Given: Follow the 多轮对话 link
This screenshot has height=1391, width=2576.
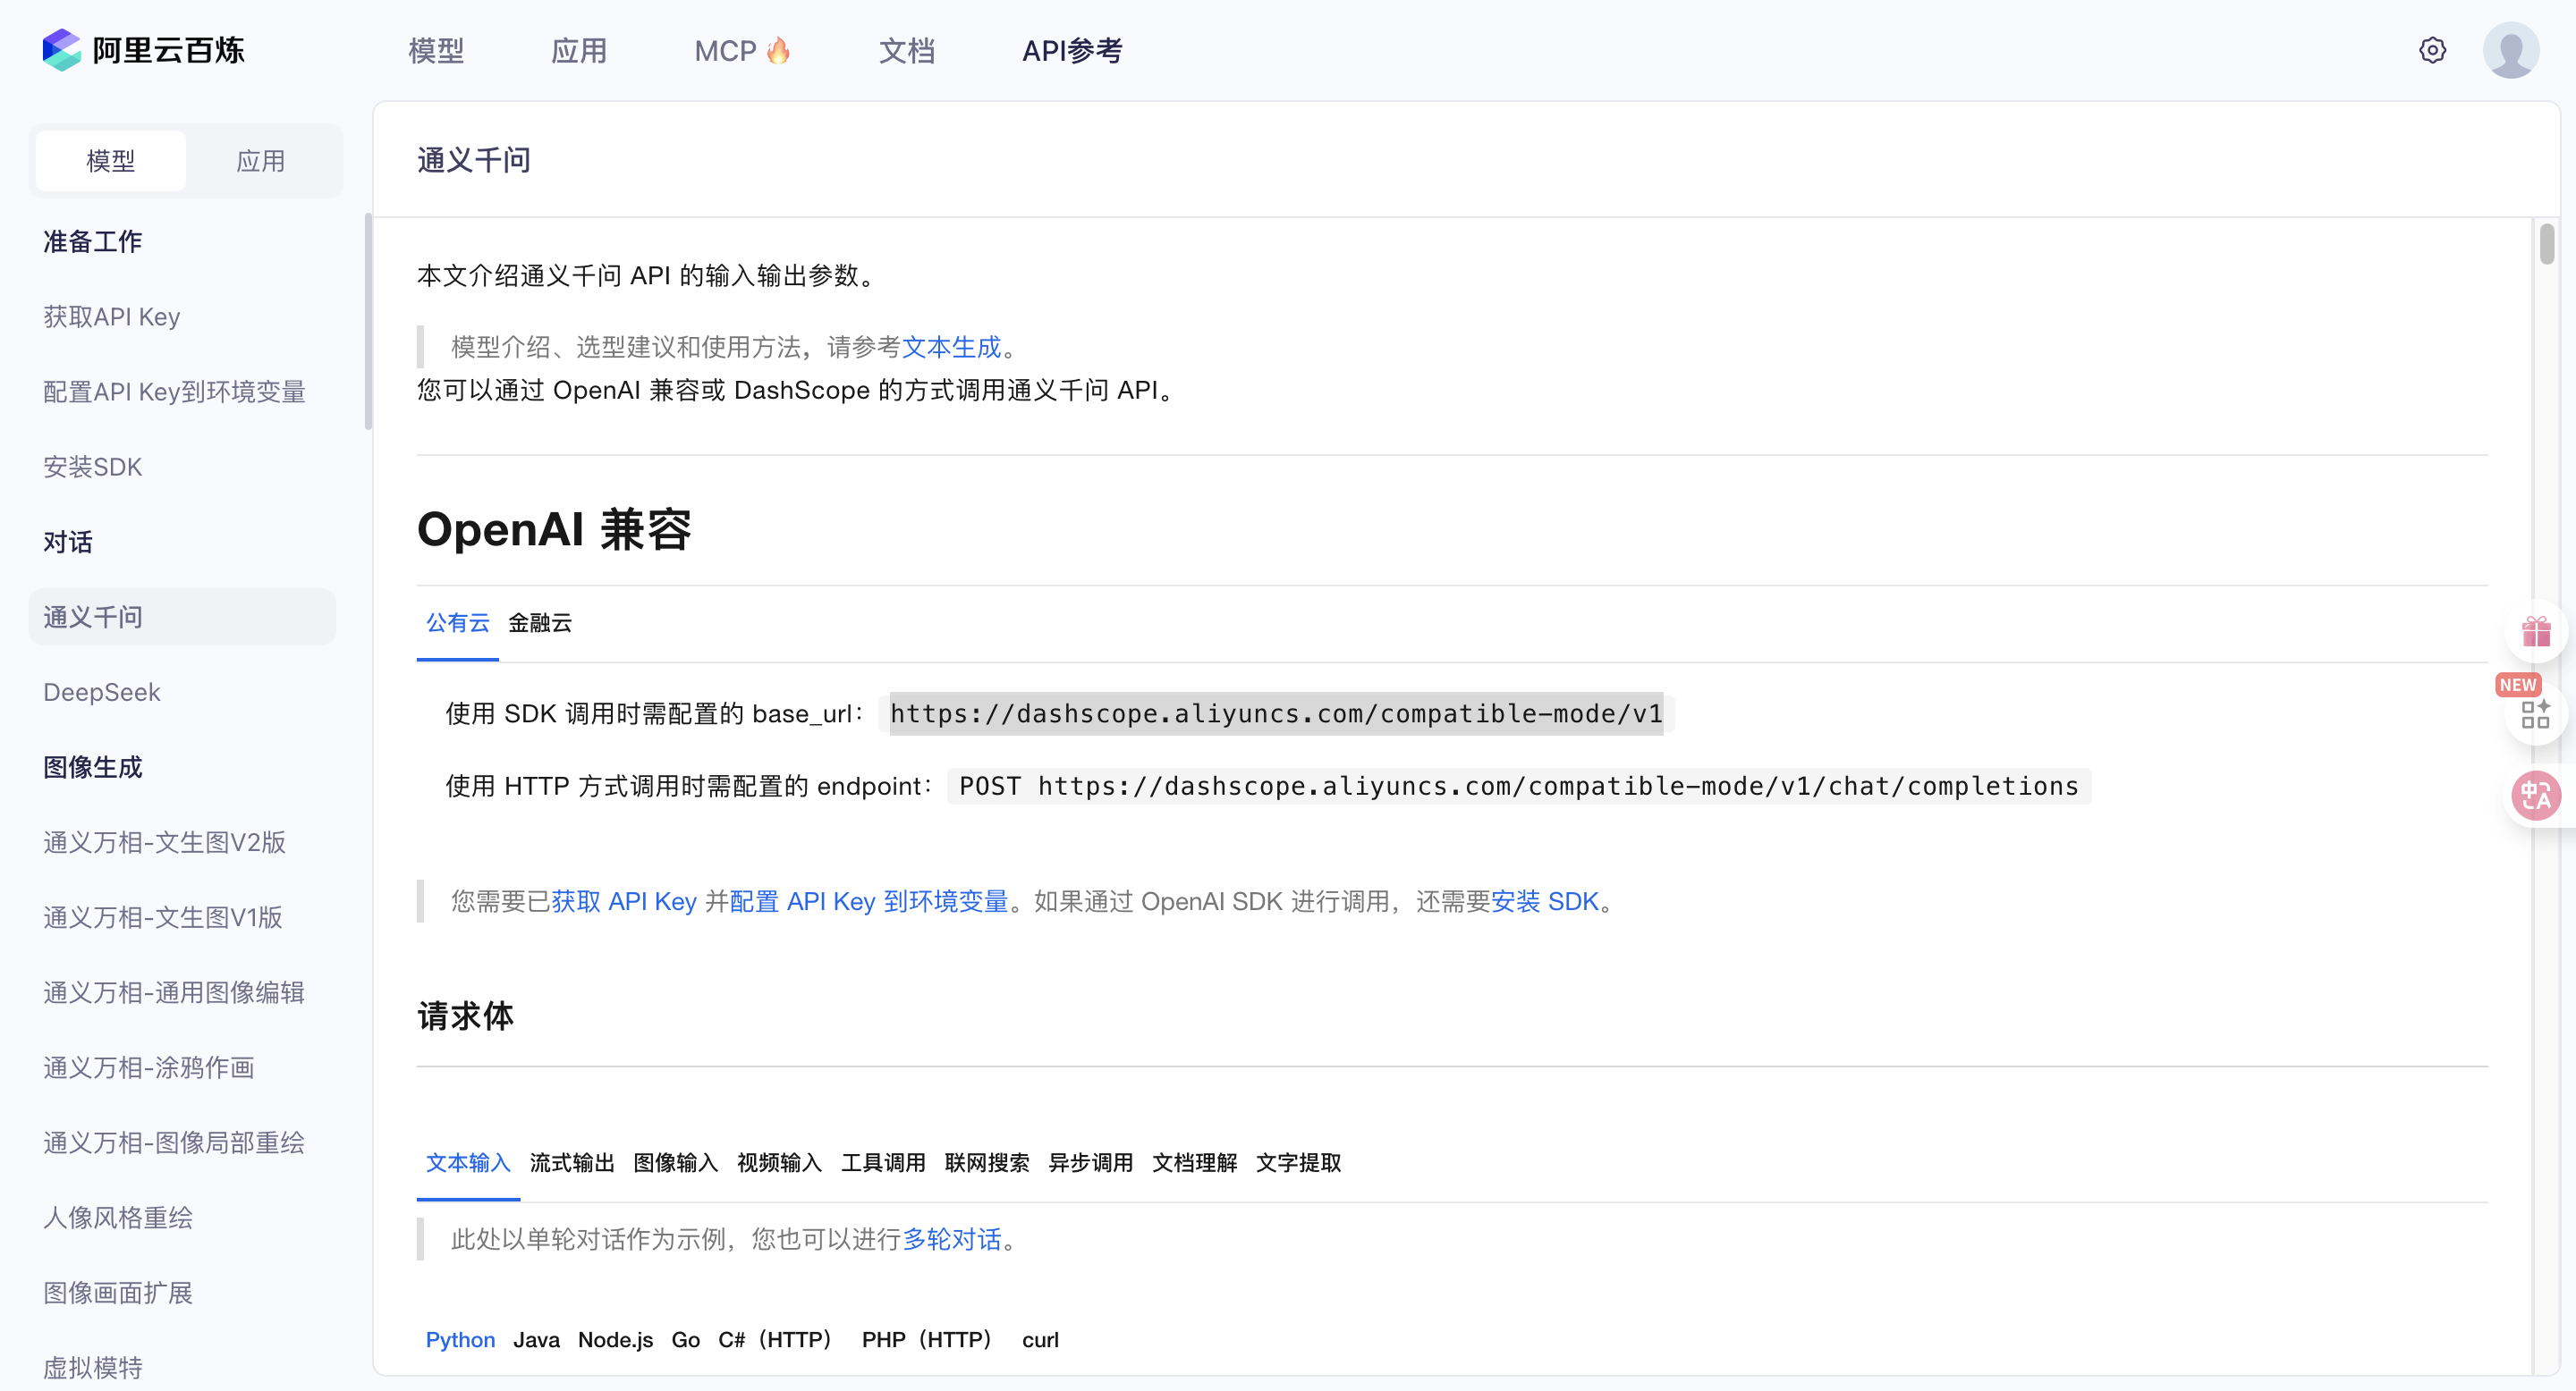Looking at the screenshot, I should 952,1240.
